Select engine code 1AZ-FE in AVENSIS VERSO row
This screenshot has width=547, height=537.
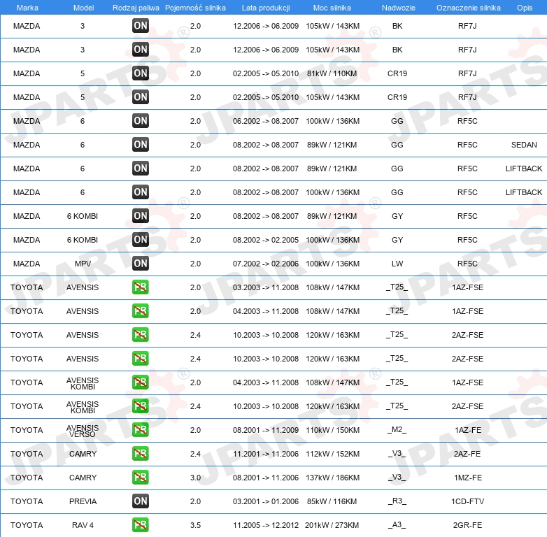pos(468,430)
